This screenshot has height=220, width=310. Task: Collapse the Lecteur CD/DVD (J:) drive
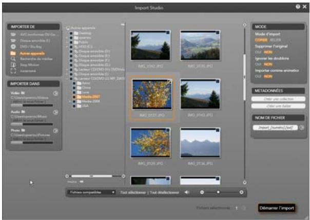click(x=67, y=78)
